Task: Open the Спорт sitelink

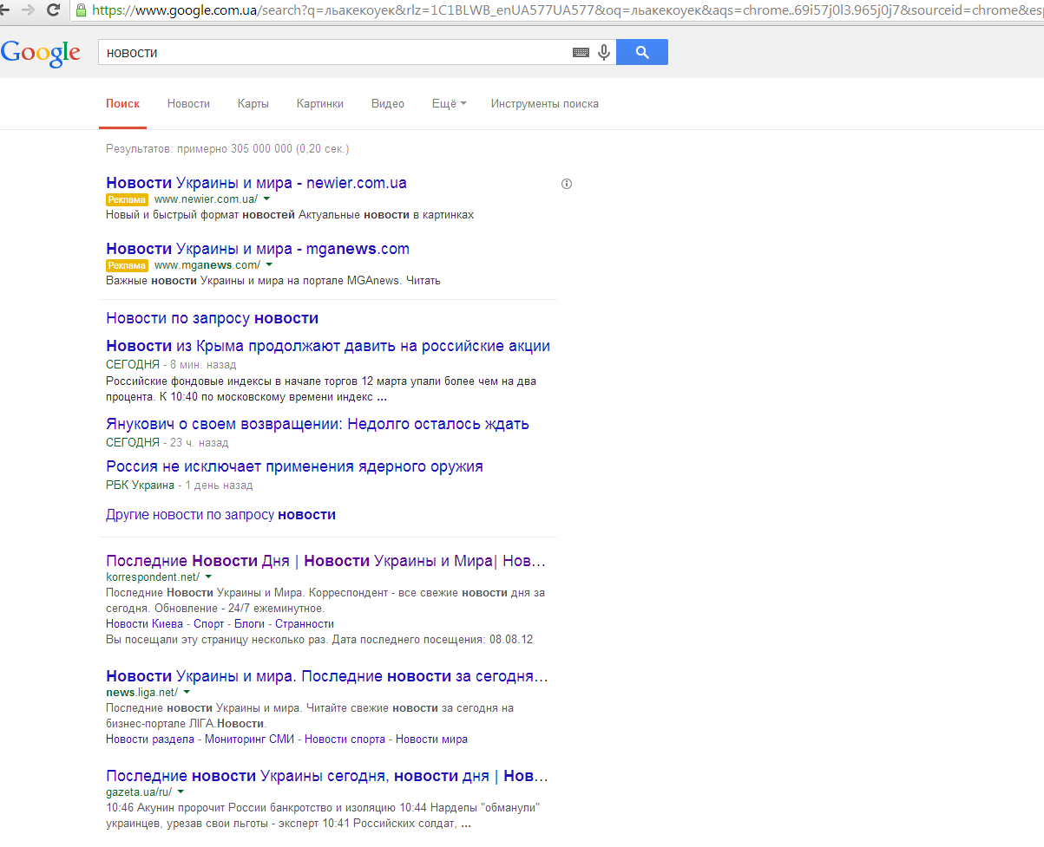Action: point(208,624)
